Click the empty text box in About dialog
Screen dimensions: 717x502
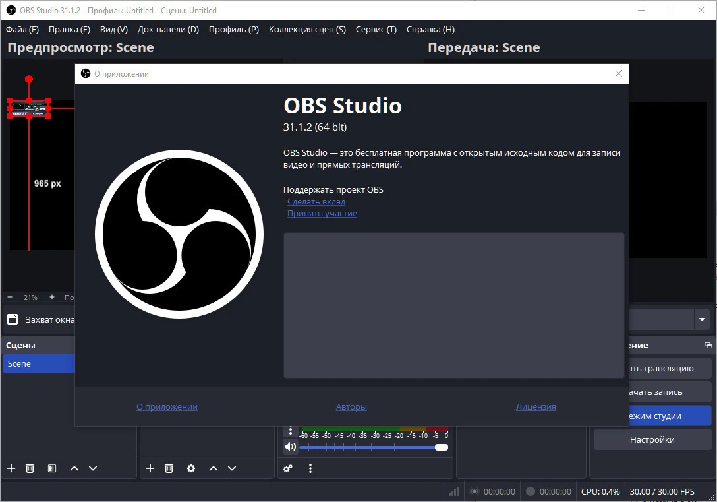point(453,305)
